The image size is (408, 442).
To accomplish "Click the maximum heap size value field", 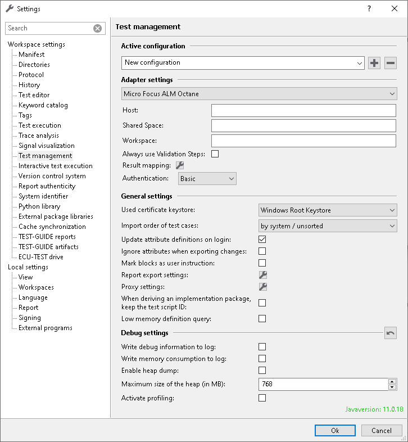I will (x=323, y=384).
